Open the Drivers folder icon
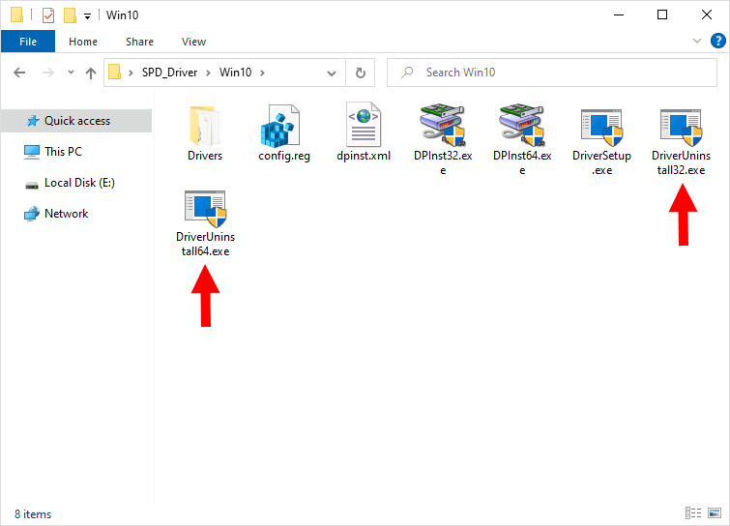The width and height of the screenshot is (730, 526). (x=205, y=126)
